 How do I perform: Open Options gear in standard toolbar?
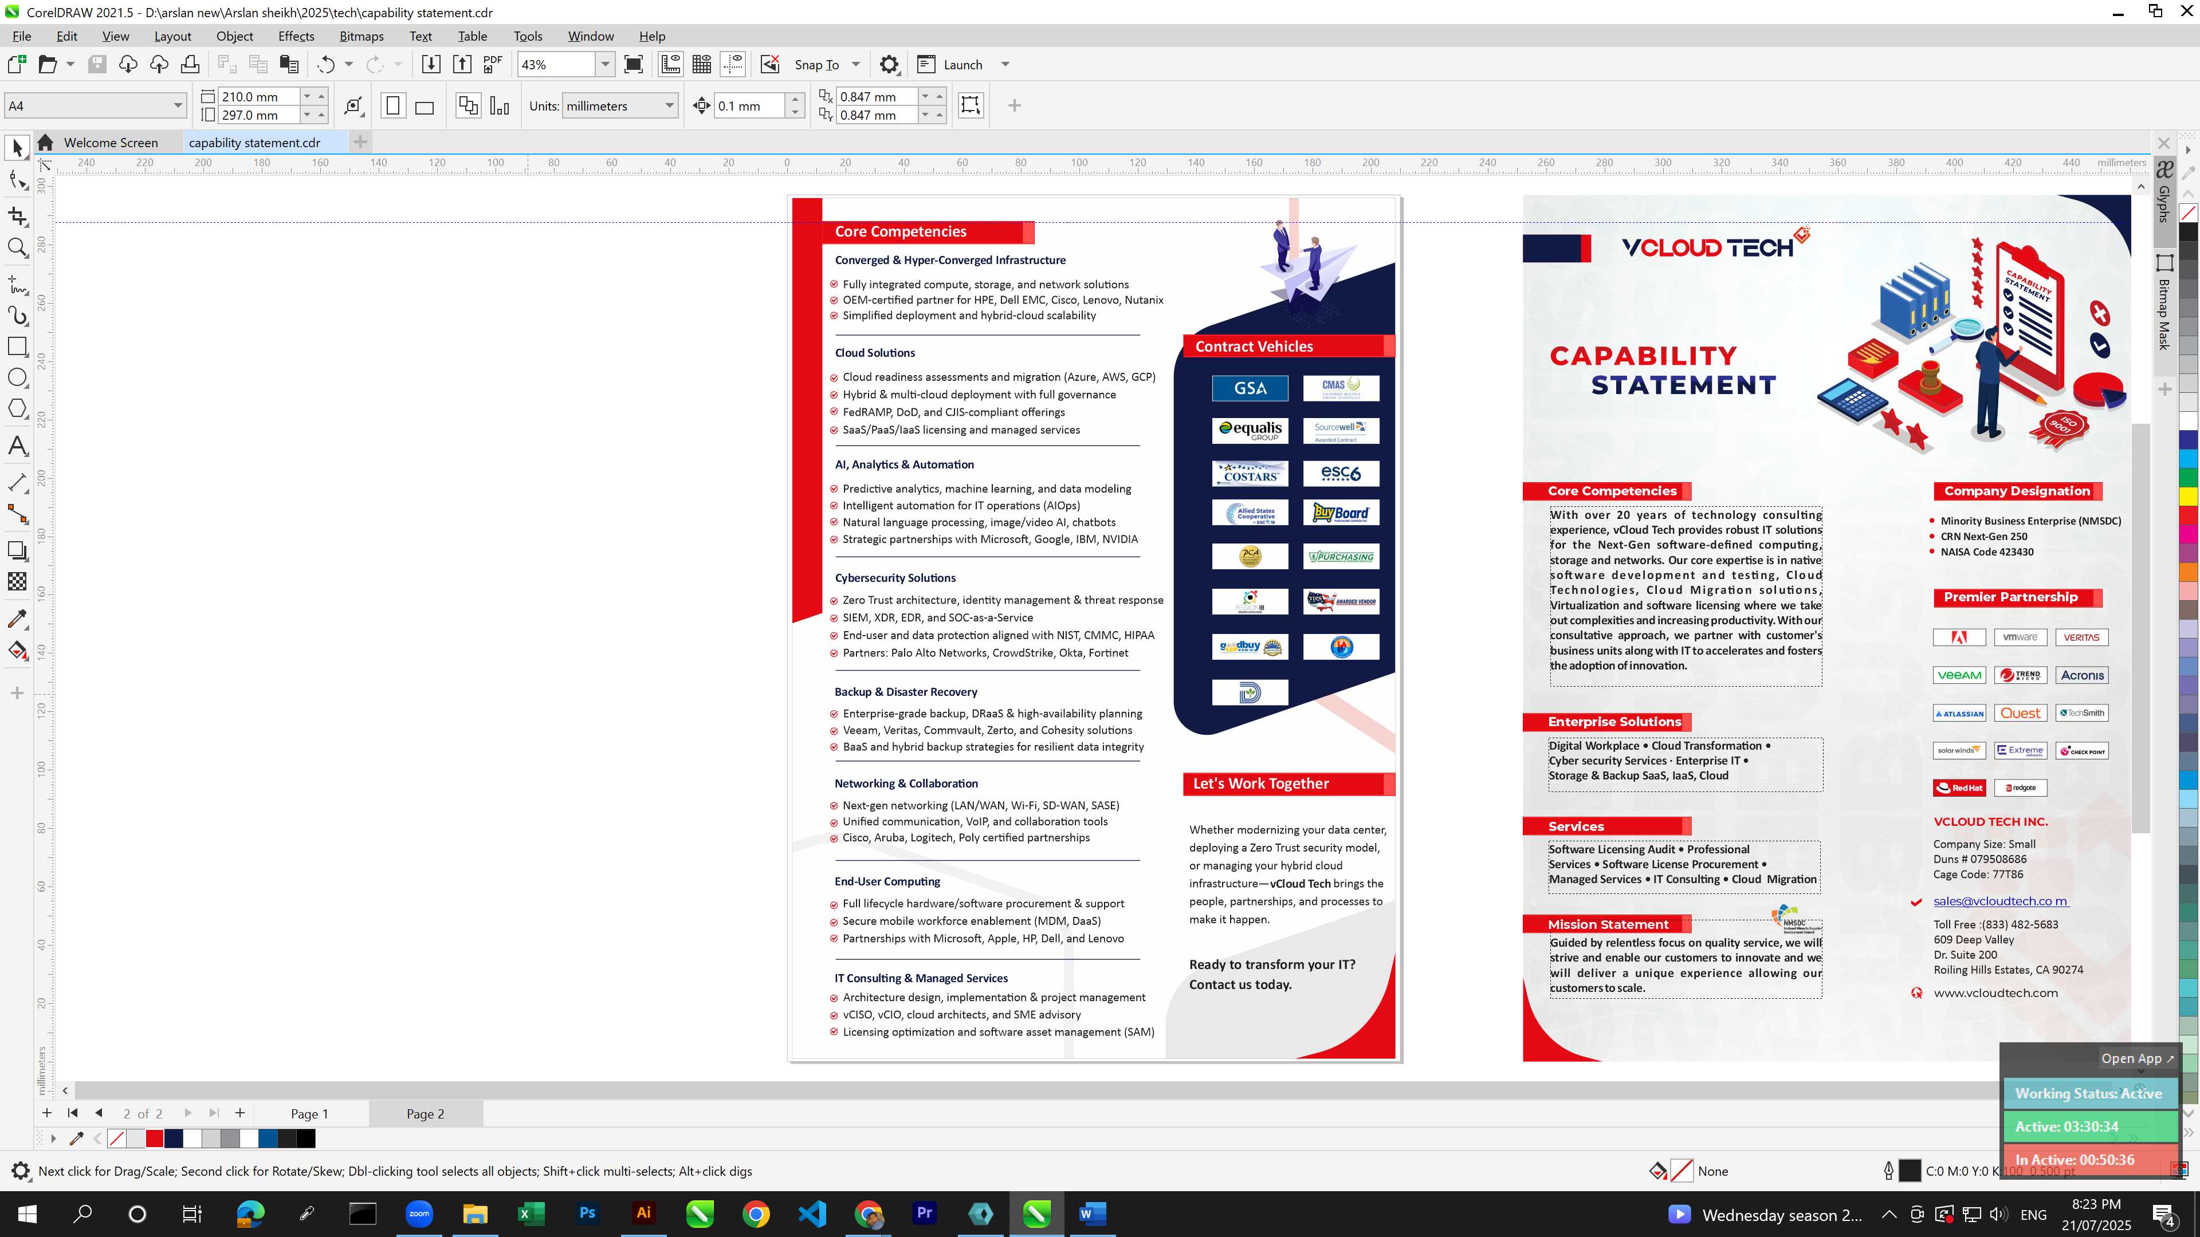[x=889, y=65]
